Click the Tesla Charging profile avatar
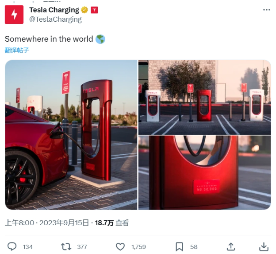Viewport: 276px width, 254px height. [14, 15]
